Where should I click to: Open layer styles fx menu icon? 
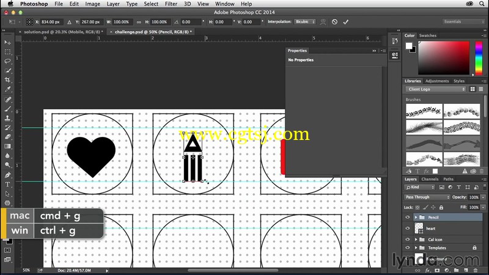[427, 270]
